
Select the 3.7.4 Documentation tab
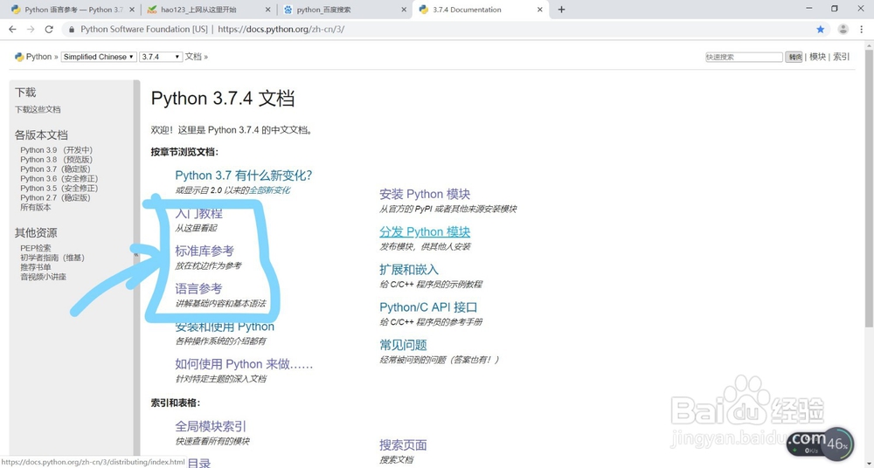(x=479, y=10)
